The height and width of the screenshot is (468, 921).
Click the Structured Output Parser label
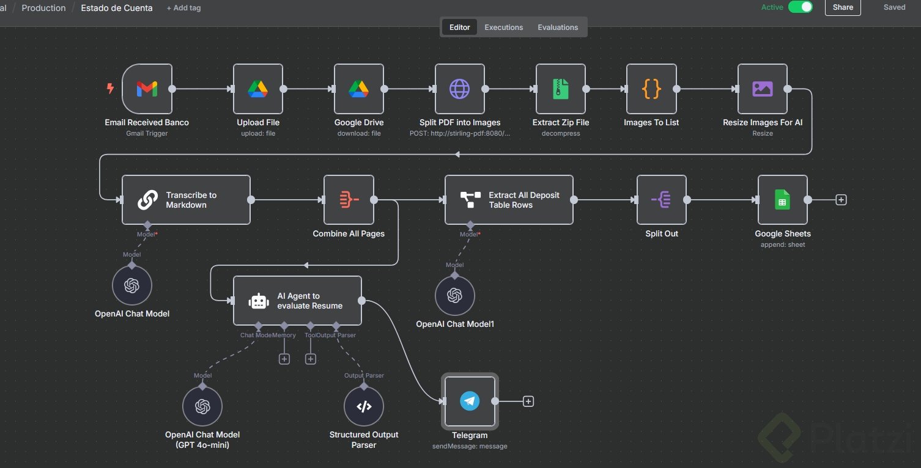tap(364, 440)
